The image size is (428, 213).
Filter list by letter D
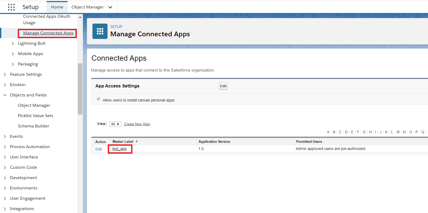click(346, 132)
